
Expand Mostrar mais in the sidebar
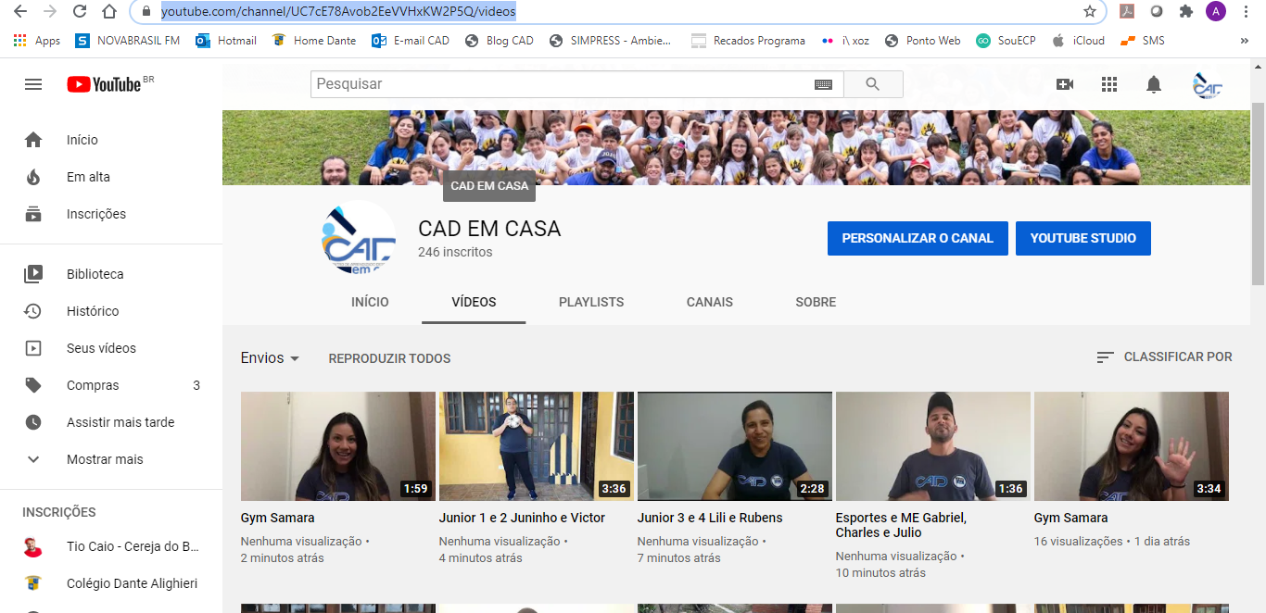click(105, 459)
